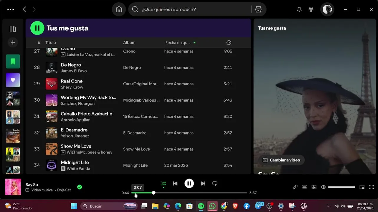This screenshot has height=212, width=378.
Task: Mute with the player speaker icon
Action: click(x=323, y=187)
